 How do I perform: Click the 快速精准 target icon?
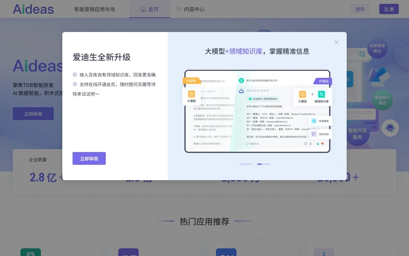point(314,121)
